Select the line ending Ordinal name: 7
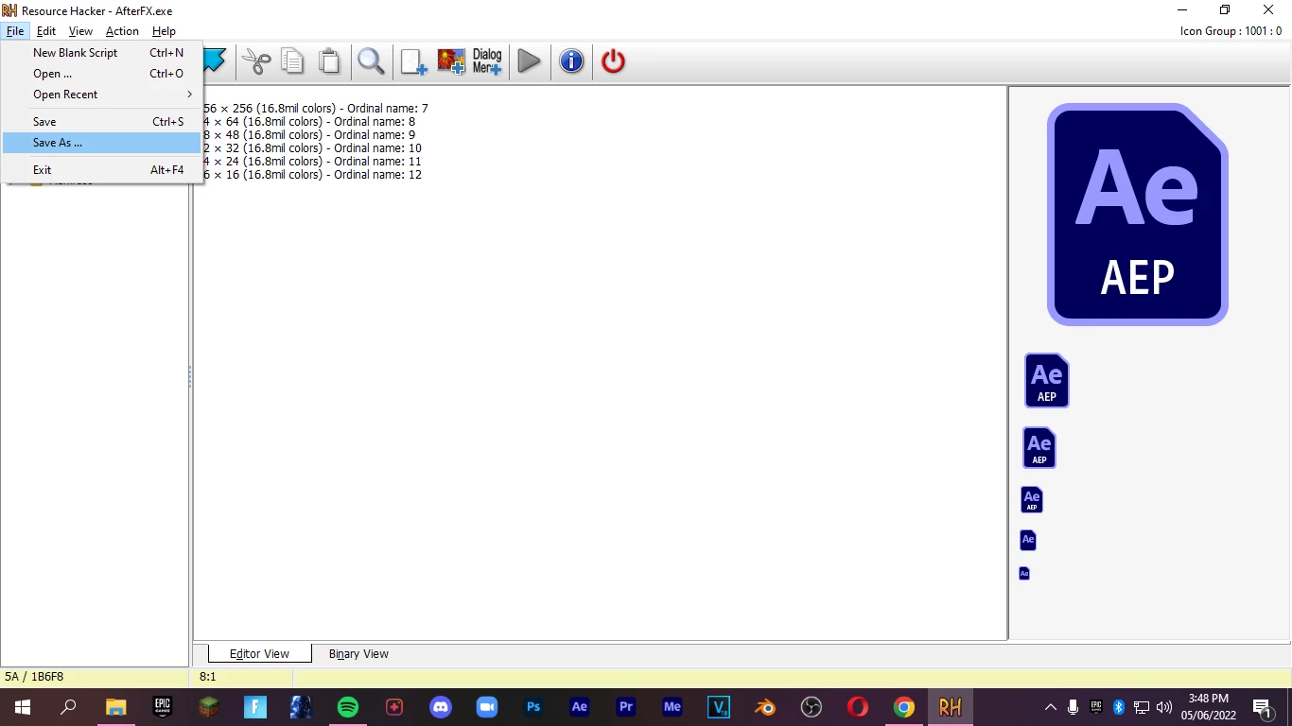Screen dimensions: 1292x726 (x=316, y=109)
